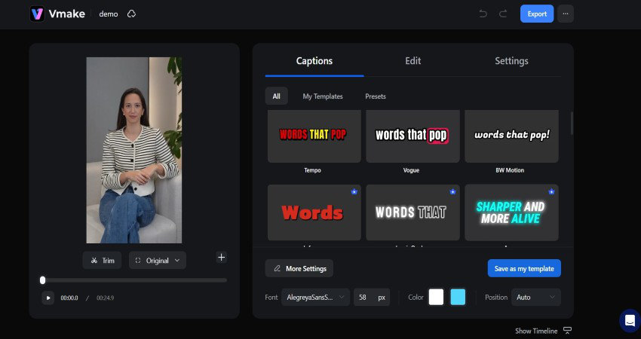
Task: Click the templates list scrollbar
Action: click(572, 123)
